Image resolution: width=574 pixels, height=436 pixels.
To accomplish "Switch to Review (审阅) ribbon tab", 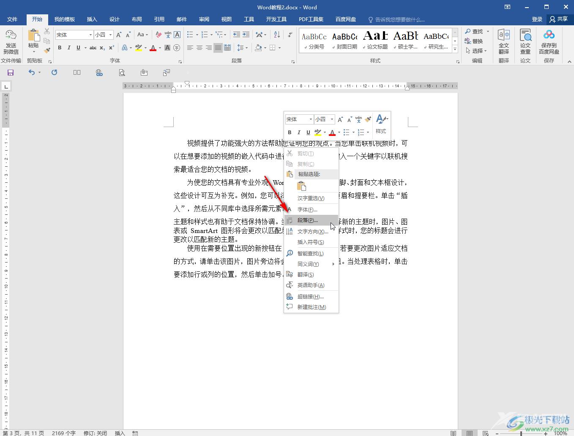I will [204, 19].
